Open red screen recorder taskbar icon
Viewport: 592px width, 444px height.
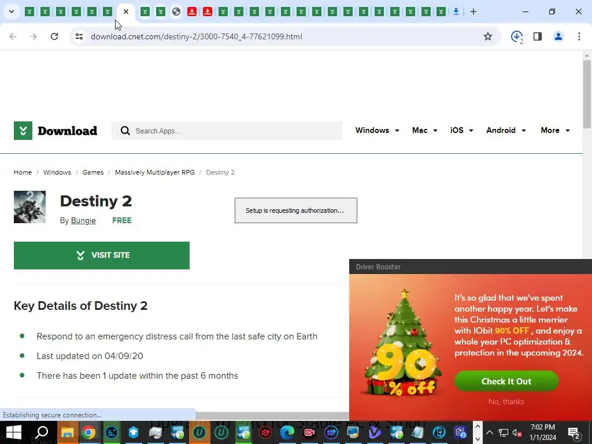pos(309,432)
